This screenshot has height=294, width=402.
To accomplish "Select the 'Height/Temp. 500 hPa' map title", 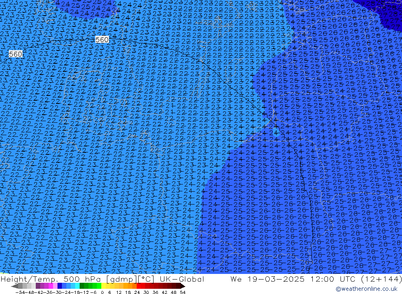I will (51, 279).
